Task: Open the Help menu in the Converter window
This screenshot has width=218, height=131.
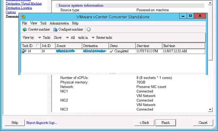Action: (x=75, y=23)
